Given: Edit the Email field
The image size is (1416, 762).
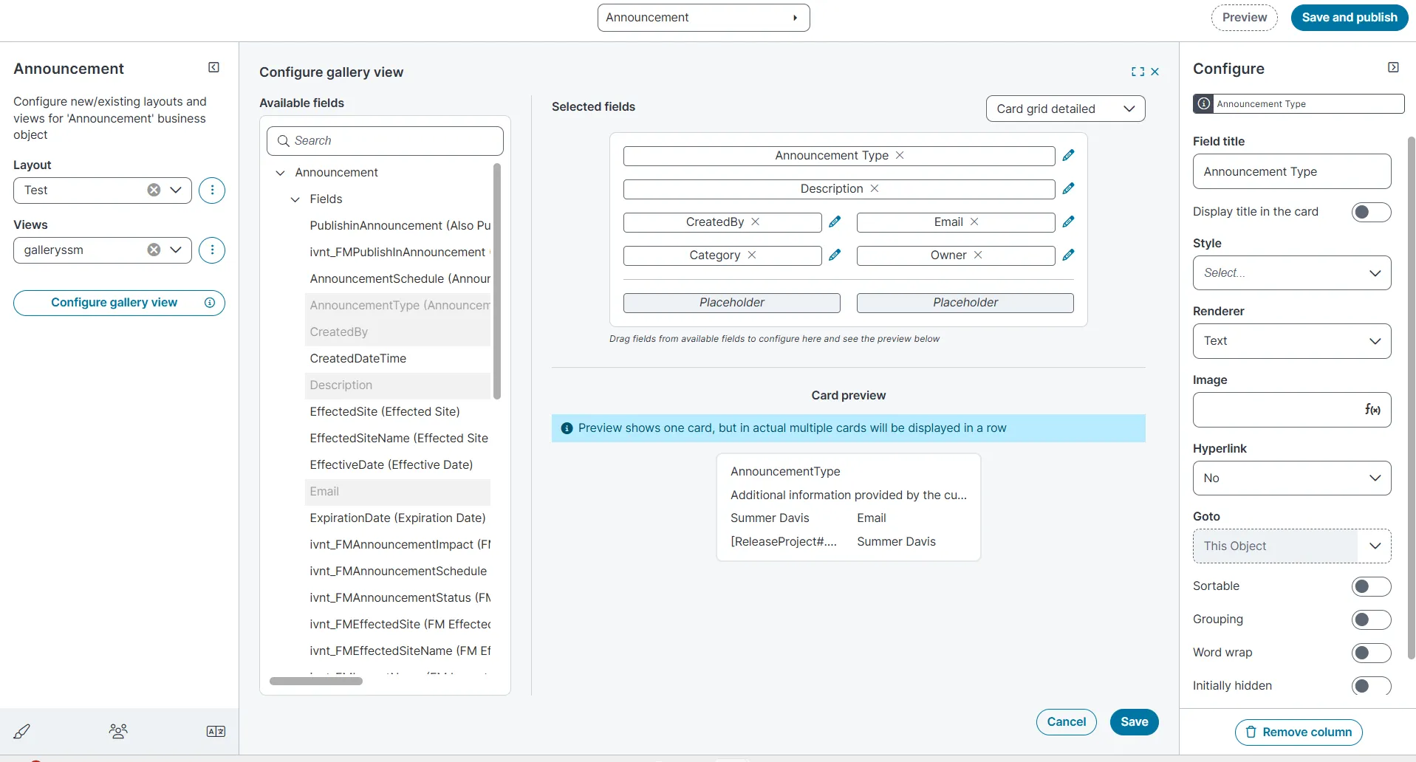Looking at the screenshot, I should point(1068,222).
